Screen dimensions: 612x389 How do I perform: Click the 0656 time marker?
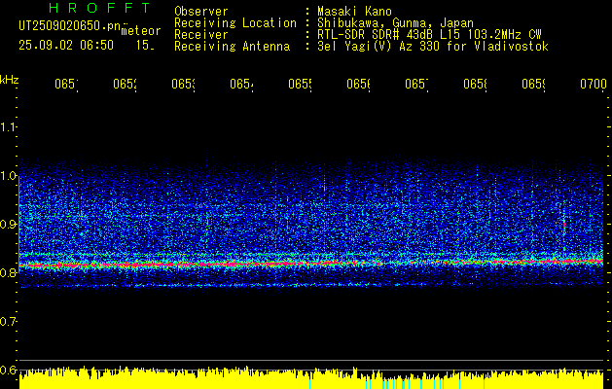coord(359,84)
